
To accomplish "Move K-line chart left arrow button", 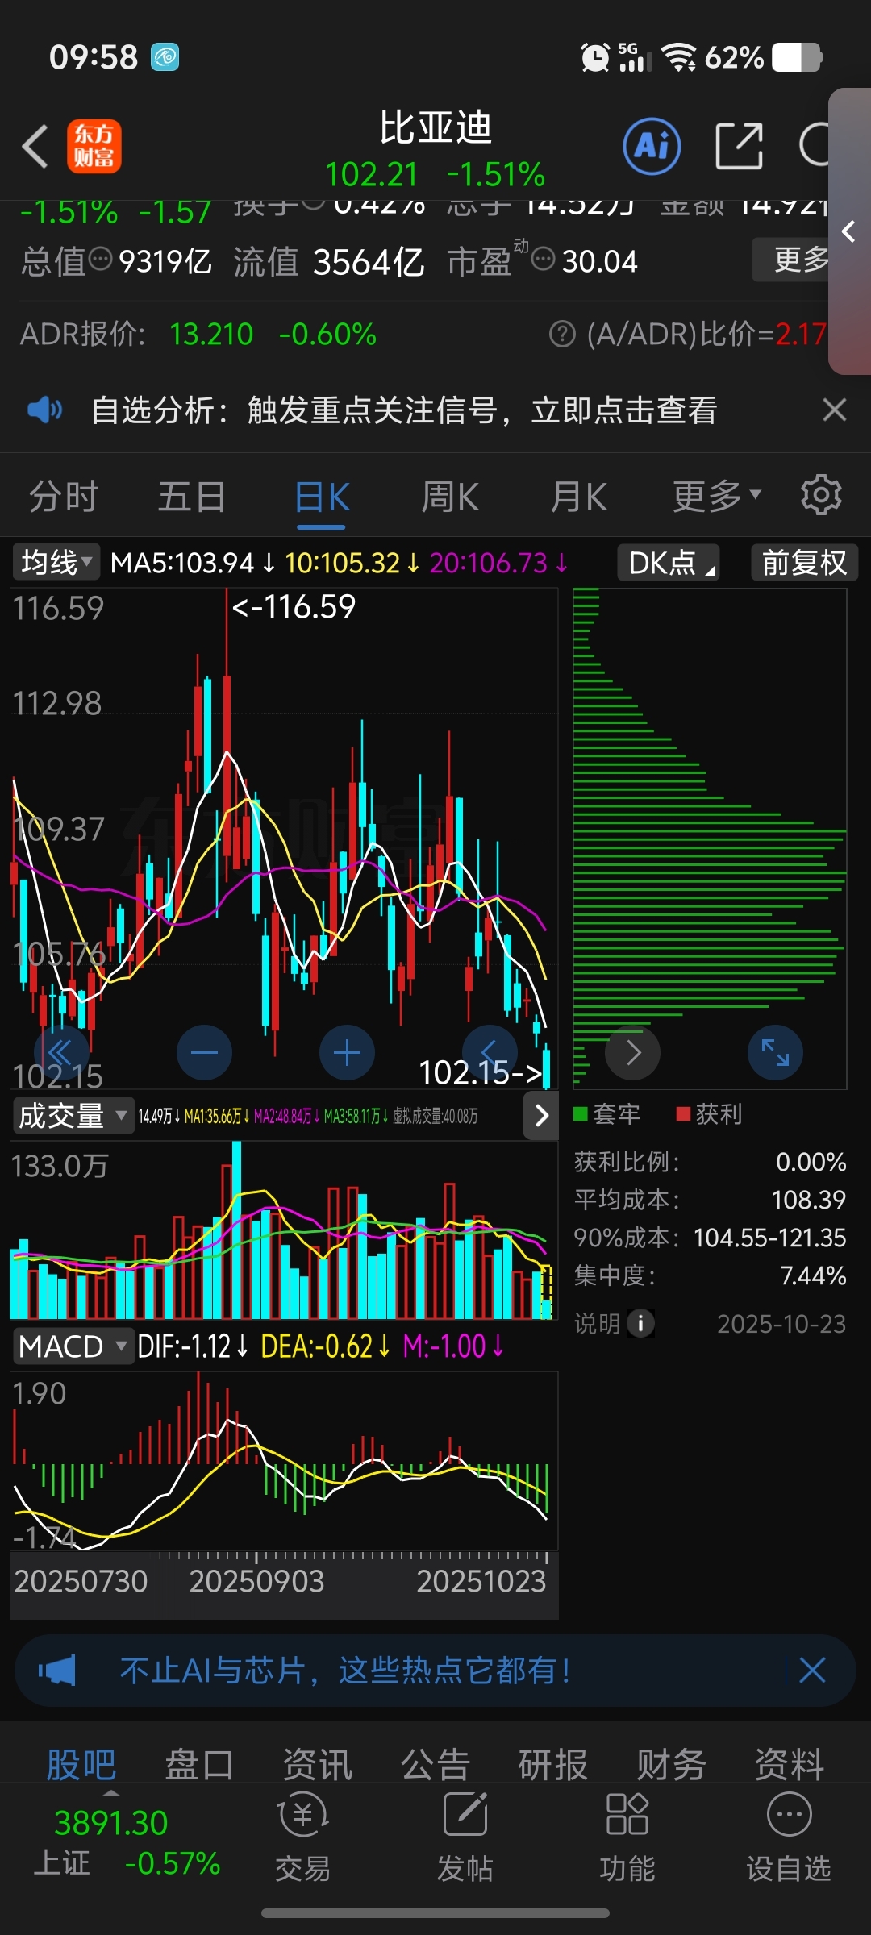I will 490,1052.
